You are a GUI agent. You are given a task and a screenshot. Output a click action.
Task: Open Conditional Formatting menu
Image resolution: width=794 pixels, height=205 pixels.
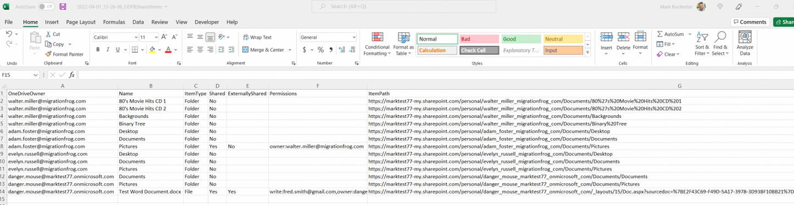pos(377,44)
